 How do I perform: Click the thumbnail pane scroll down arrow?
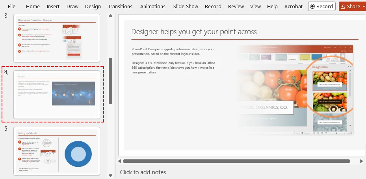pyautogui.click(x=111, y=176)
